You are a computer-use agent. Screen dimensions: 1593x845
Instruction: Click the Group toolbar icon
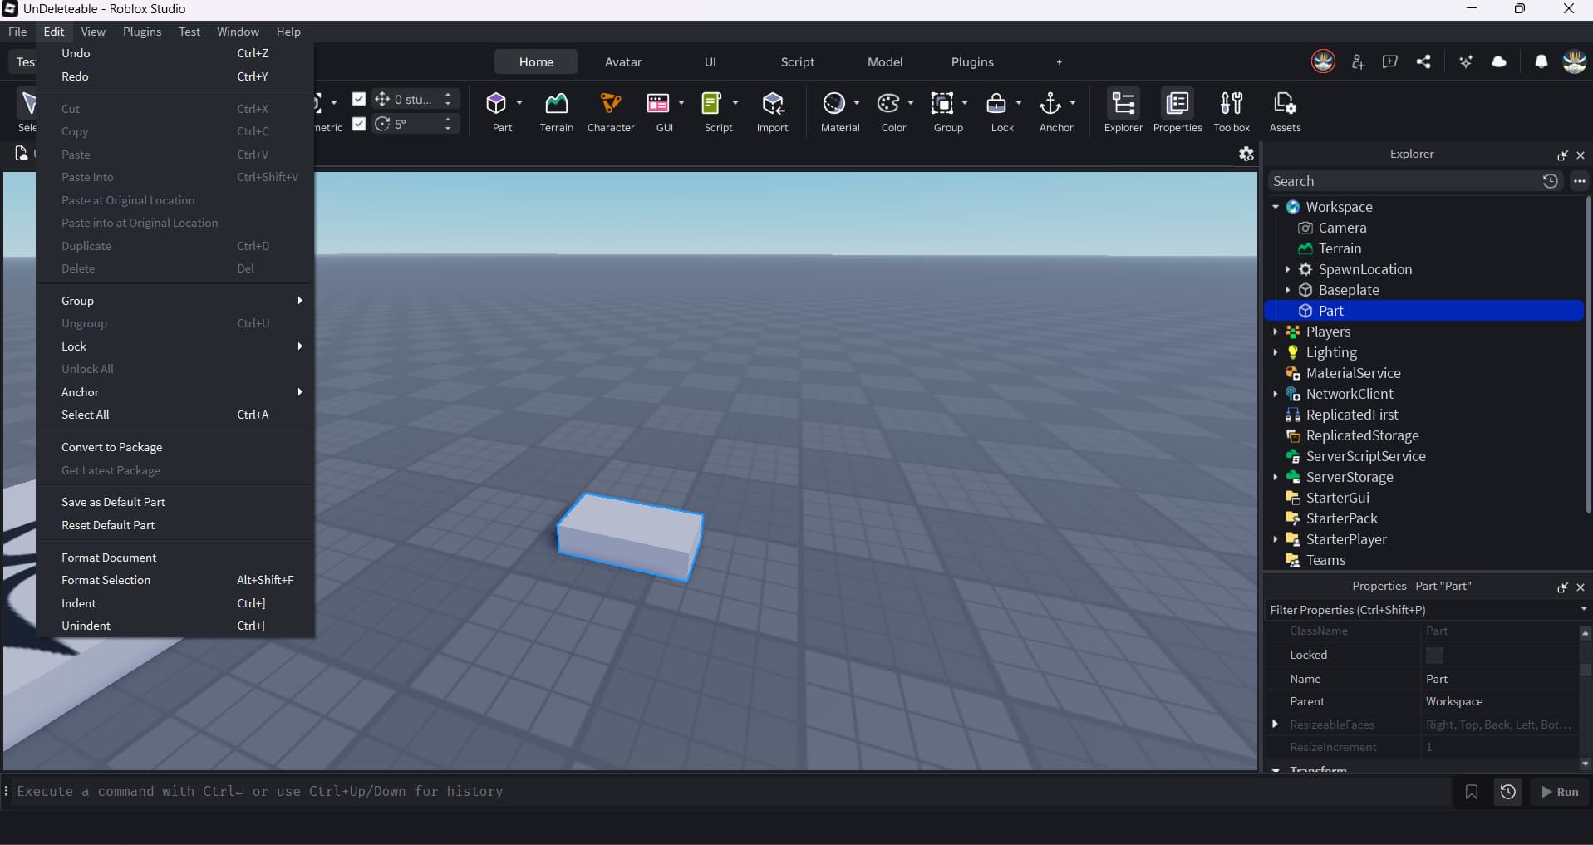(x=942, y=104)
